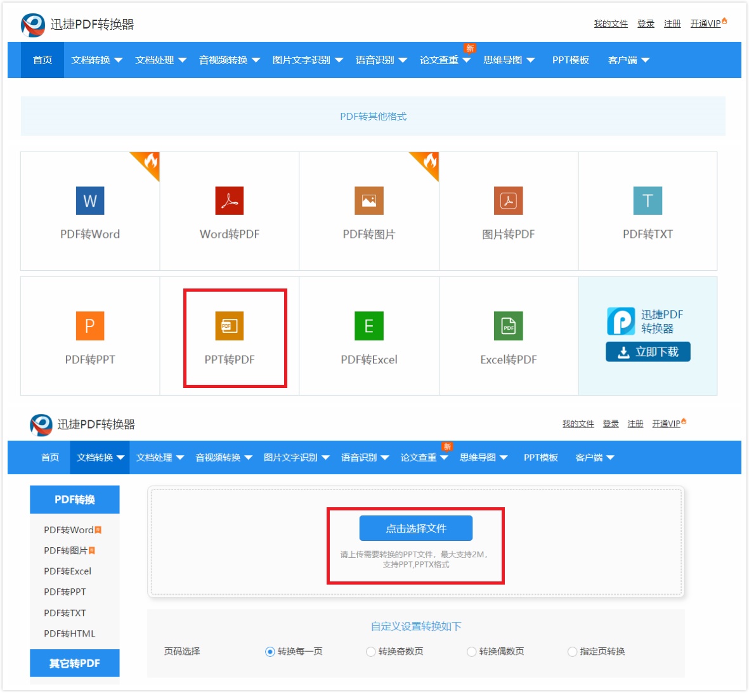The height and width of the screenshot is (693, 749).
Task: Open the red Word转PDF icon
Action: pos(230,200)
